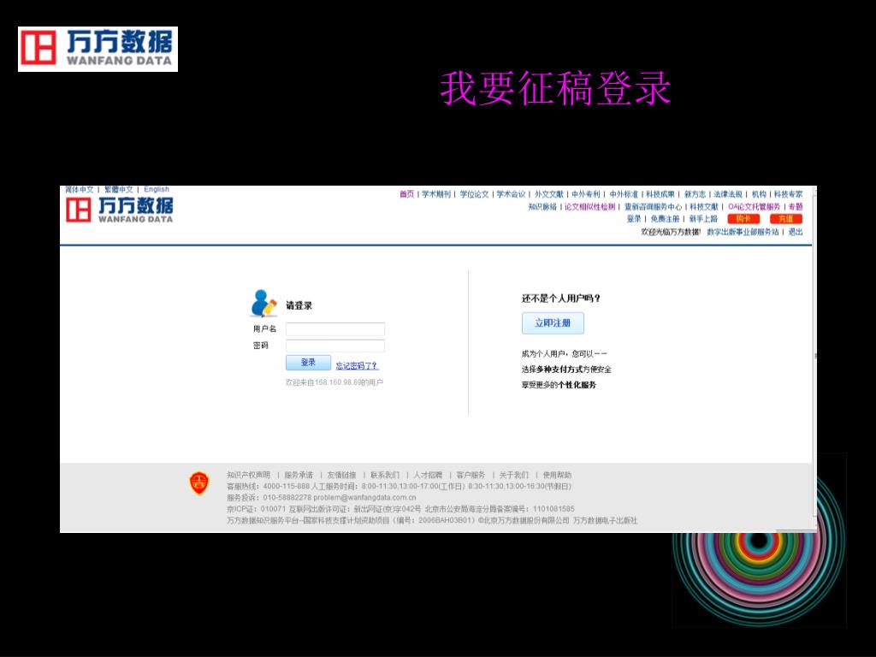Open 学术期刊 in the top navigation
876x657 pixels.
(x=436, y=194)
